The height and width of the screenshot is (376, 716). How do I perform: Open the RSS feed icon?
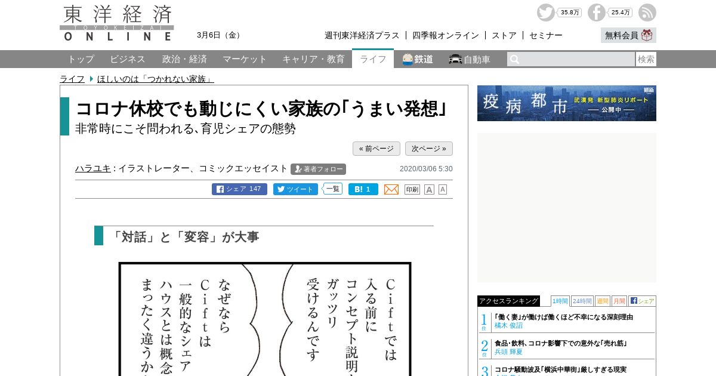point(647,13)
